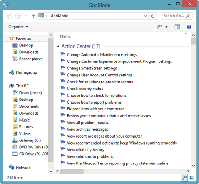Click the address bar GodMode location icon
Image resolution: width=199 pixels, height=184 pixels.
click(x=41, y=16)
